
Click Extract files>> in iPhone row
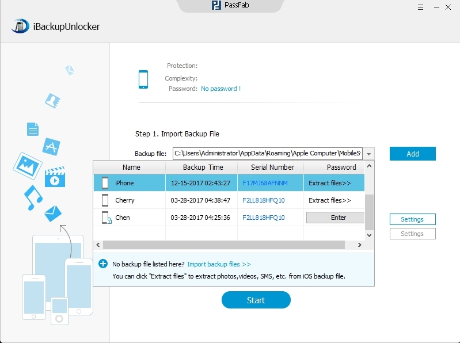click(329, 183)
